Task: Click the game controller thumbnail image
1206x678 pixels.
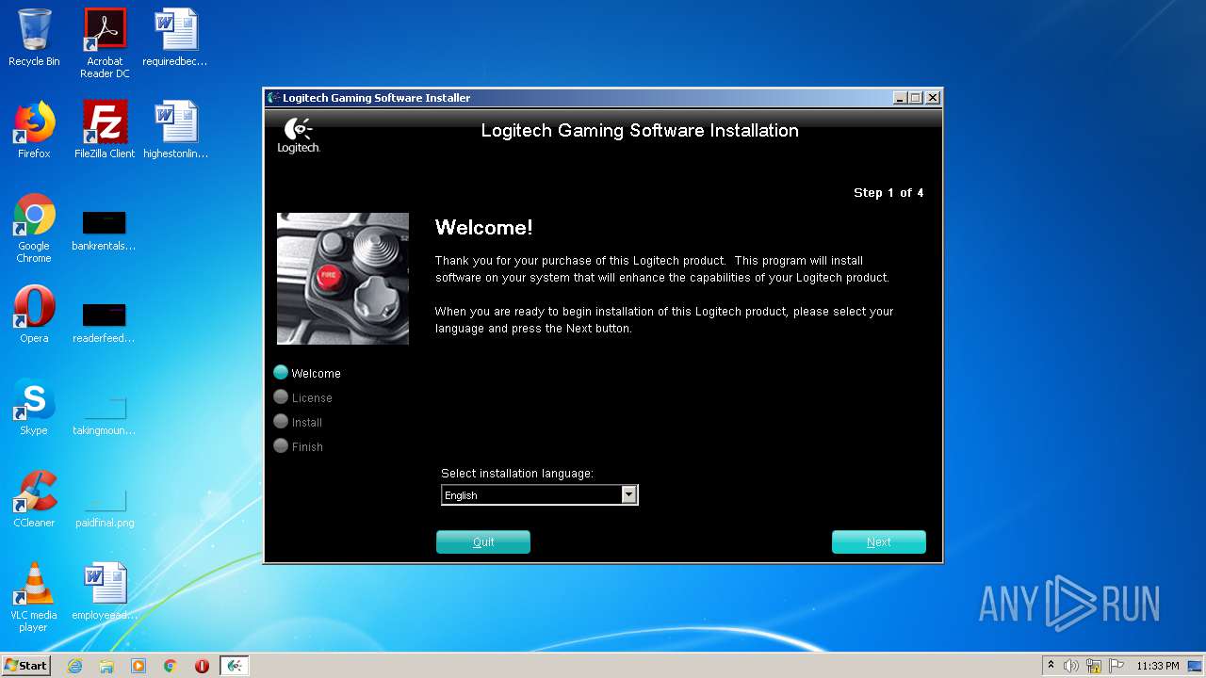Action: [x=343, y=279]
